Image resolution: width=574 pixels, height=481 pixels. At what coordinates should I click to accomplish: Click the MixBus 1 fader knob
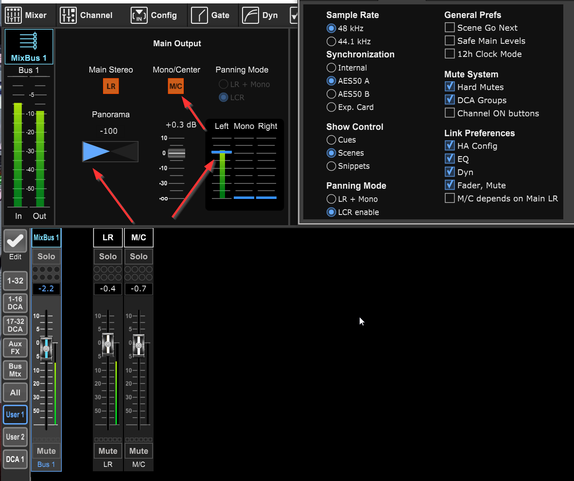46,348
